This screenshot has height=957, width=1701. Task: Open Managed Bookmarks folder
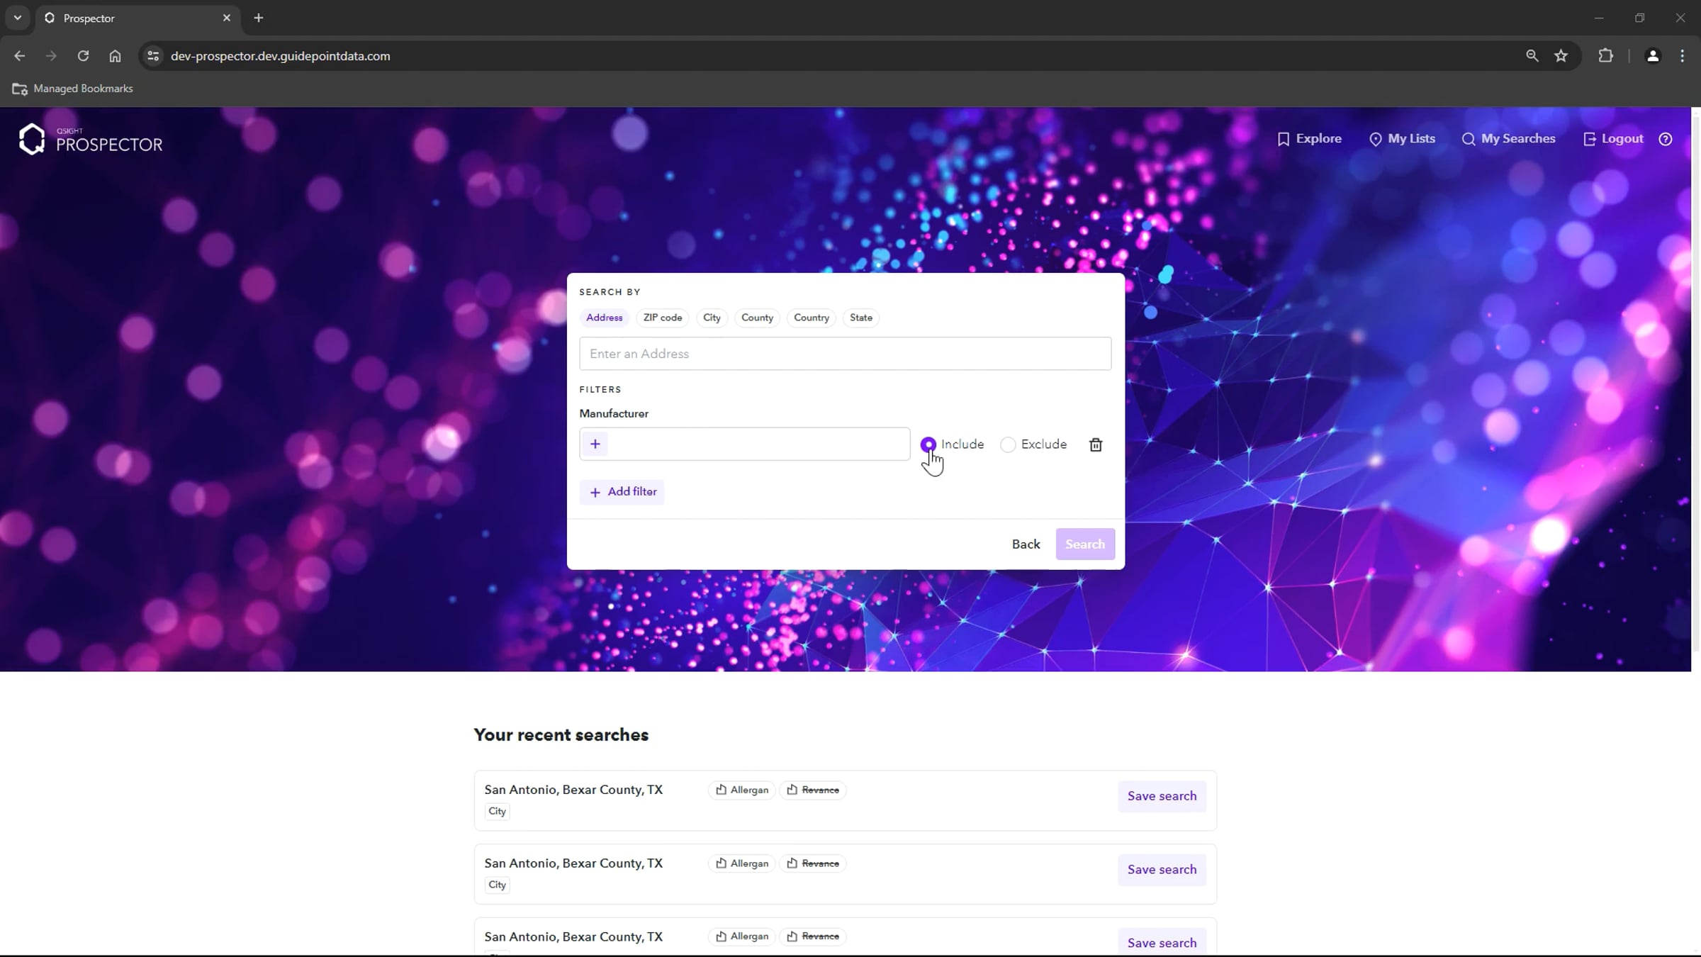pyautogui.click(x=73, y=89)
